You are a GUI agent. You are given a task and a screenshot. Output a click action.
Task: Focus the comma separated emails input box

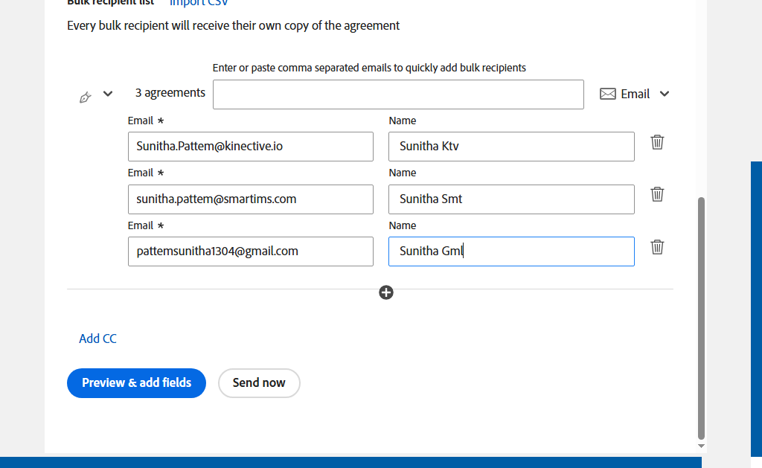pos(398,94)
